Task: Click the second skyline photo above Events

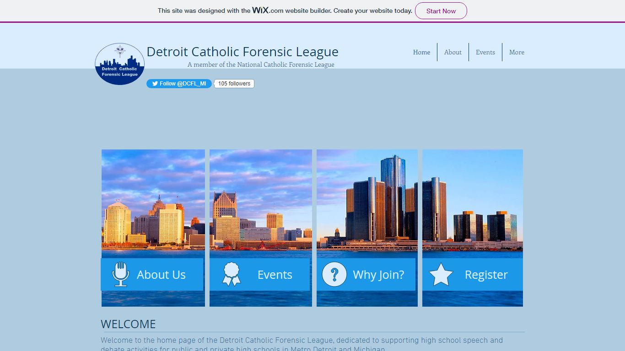Action: tap(261, 203)
